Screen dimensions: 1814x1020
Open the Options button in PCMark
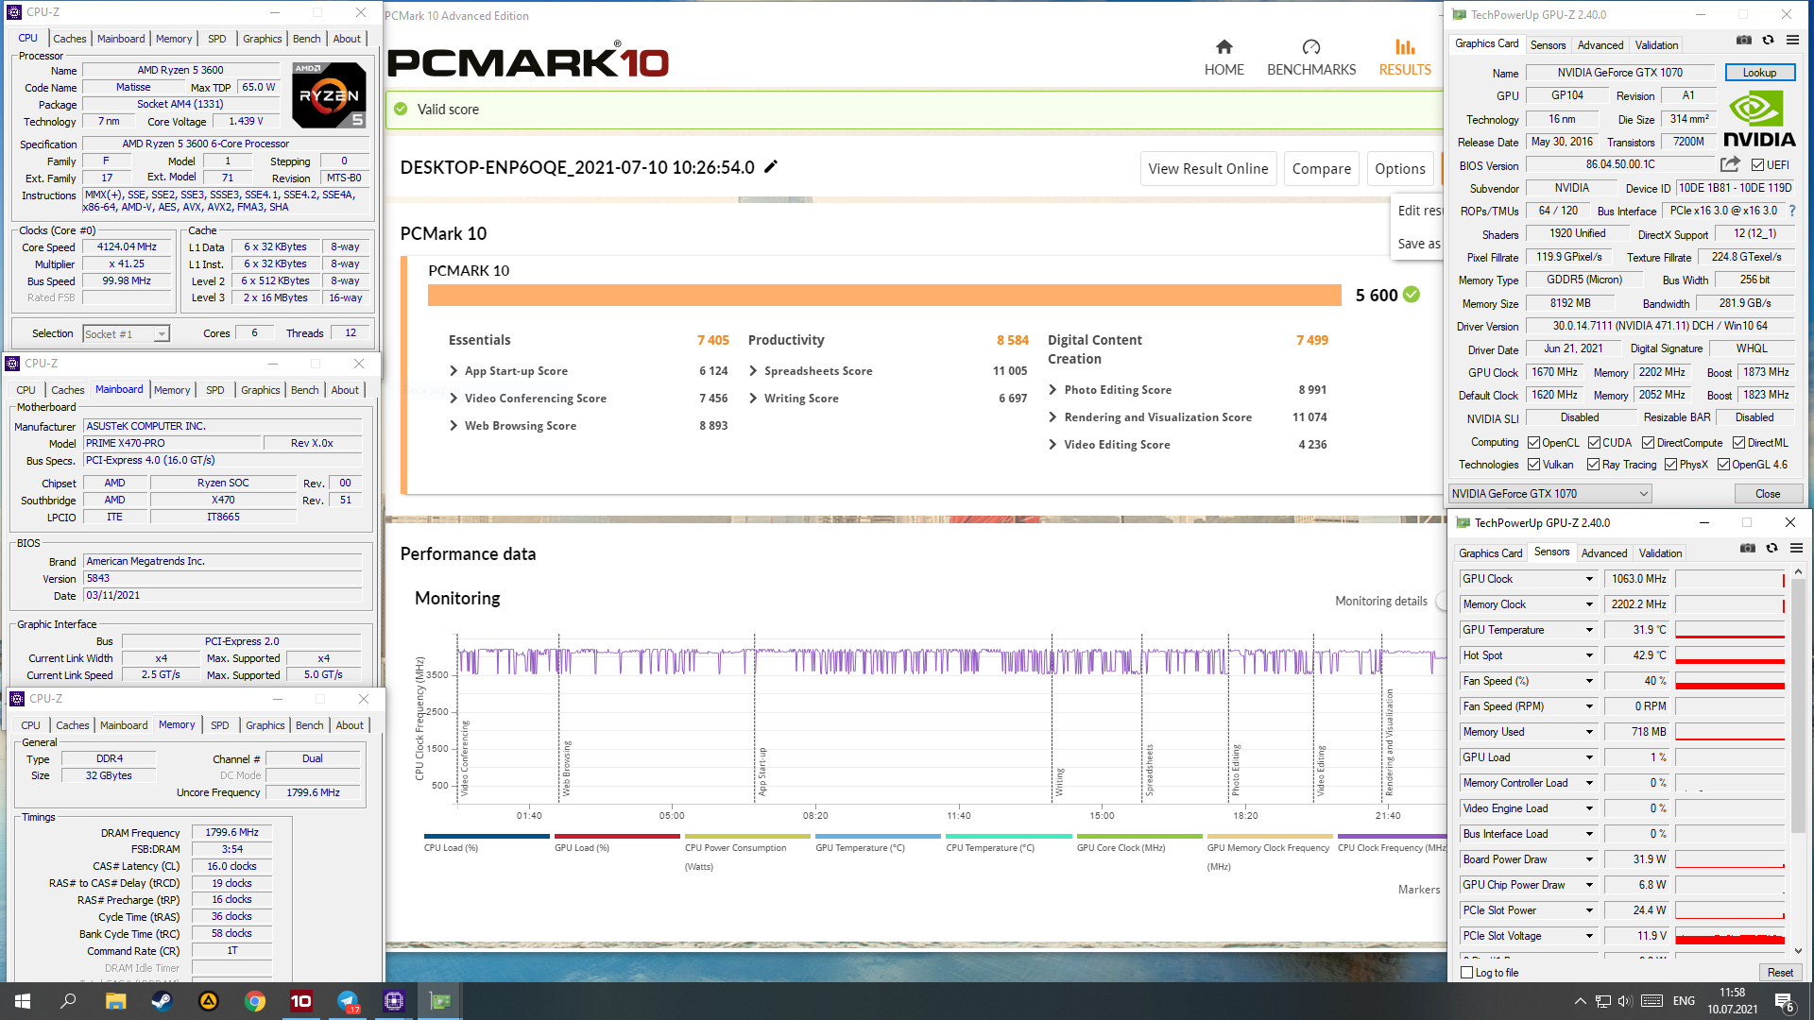1399,168
